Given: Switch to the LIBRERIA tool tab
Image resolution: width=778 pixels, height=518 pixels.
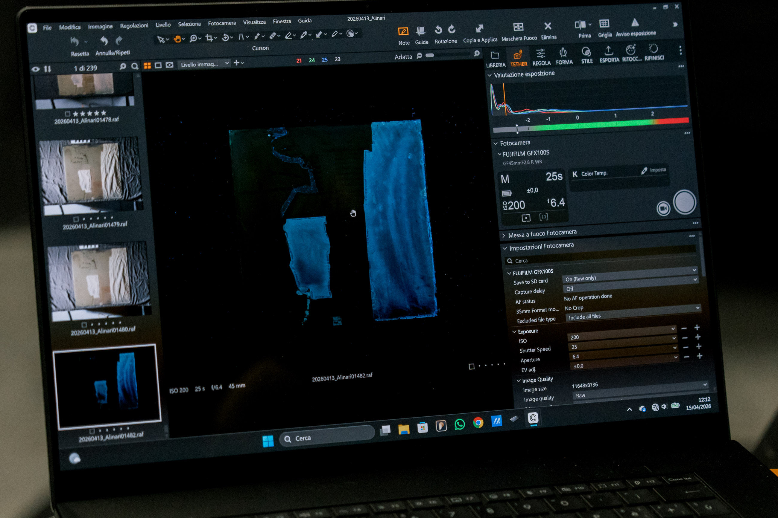Looking at the screenshot, I should pos(495,59).
